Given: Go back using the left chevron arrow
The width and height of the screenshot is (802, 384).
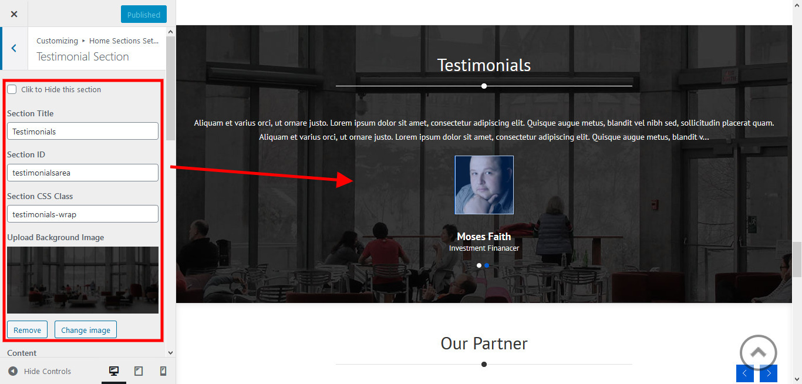Looking at the screenshot, I should click(x=14, y=48).
